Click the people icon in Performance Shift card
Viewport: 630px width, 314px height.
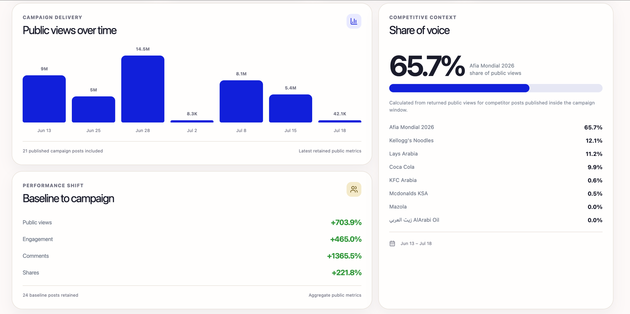pyautogui.click(x=354, y=190)
